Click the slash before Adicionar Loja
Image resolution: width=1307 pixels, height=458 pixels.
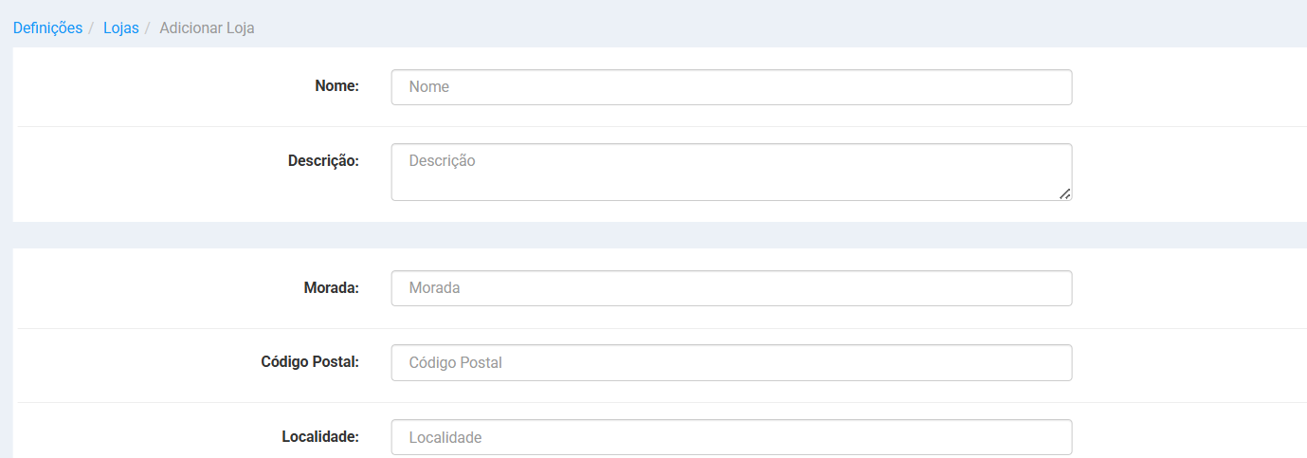pyautogui.click(x=149, y=27)
